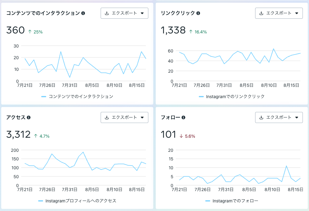Click blue swatch next to Instagramでのフォロー legend
The height and width of the screenshot is (211, 309).
point(208,201)
